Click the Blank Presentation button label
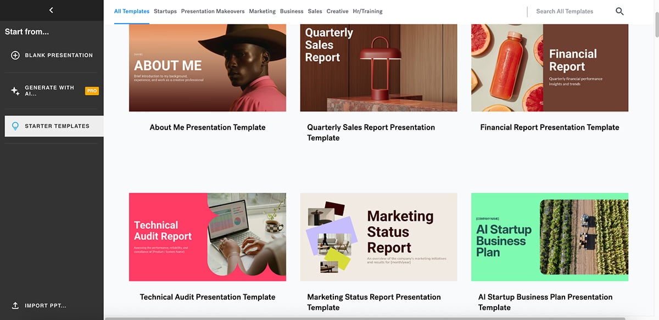 pos(59,55)
